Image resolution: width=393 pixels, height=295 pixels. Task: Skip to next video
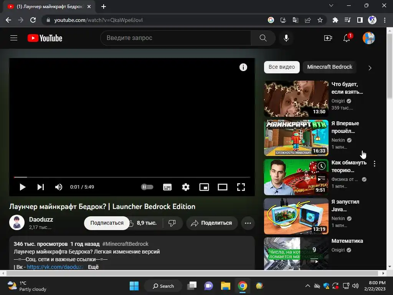click(41, 187)
